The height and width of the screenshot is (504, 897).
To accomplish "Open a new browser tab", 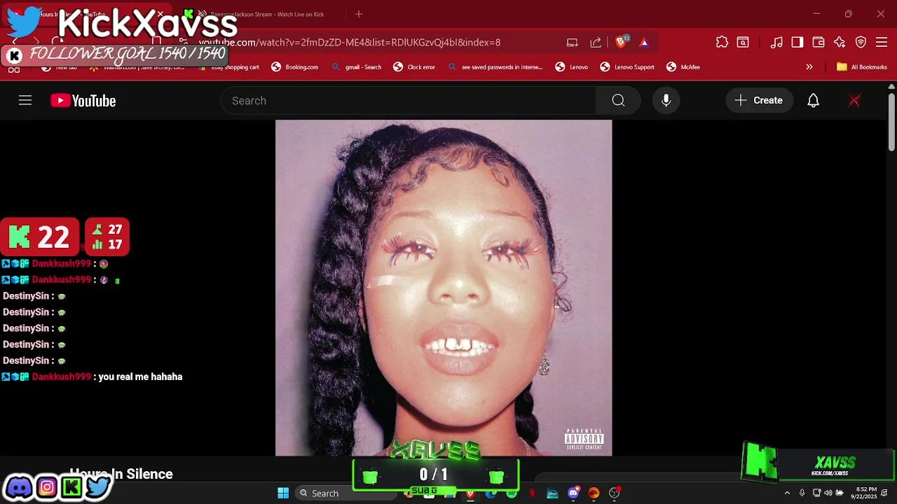I will click(x=359, y=14).
